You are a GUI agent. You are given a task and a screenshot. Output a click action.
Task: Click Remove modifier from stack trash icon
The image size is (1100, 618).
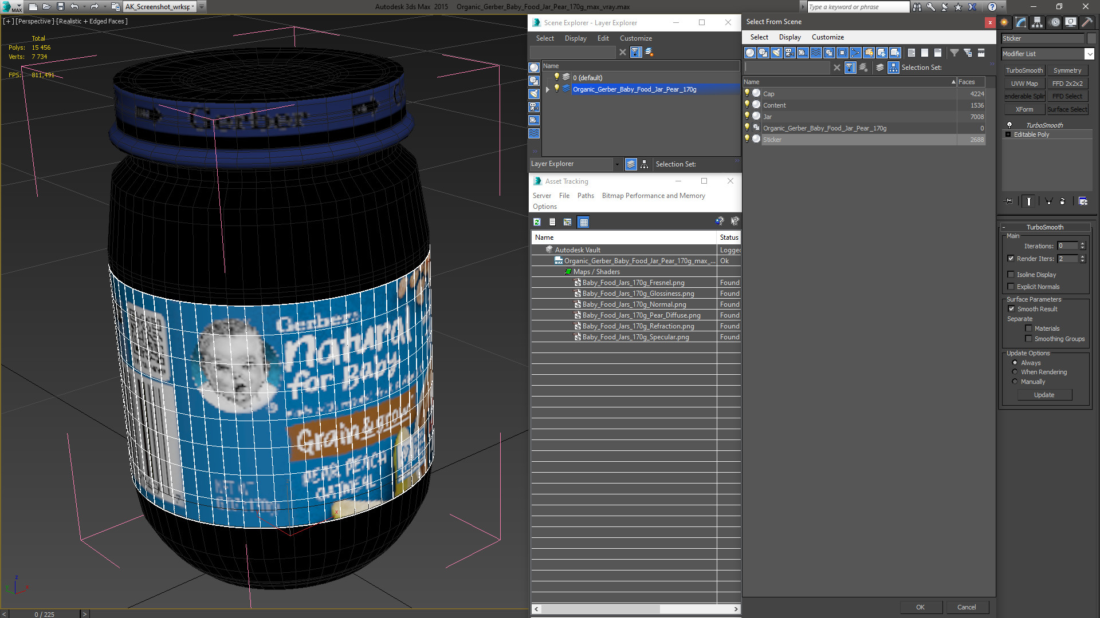(1062, 201)
